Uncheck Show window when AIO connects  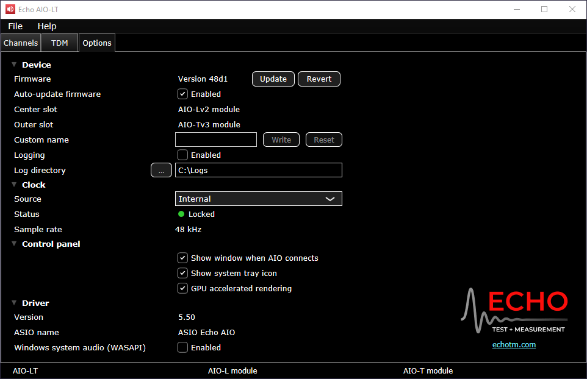coord(182,258)
